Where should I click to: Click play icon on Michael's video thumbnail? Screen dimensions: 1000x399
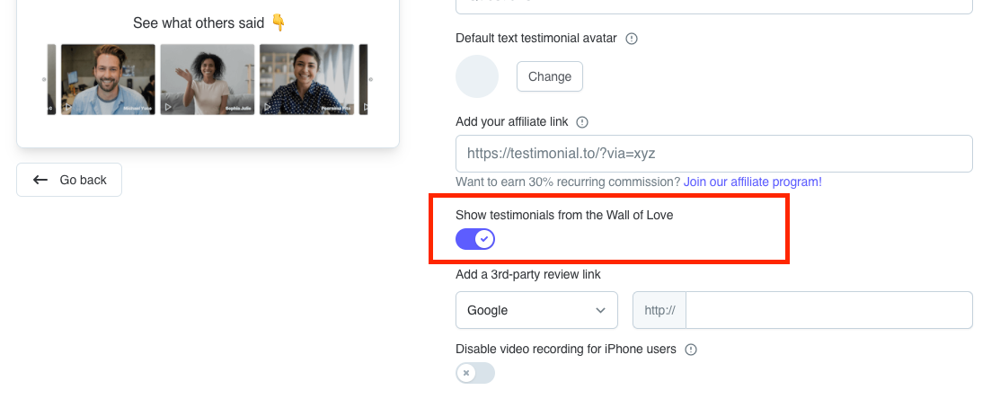click(68, 107)
